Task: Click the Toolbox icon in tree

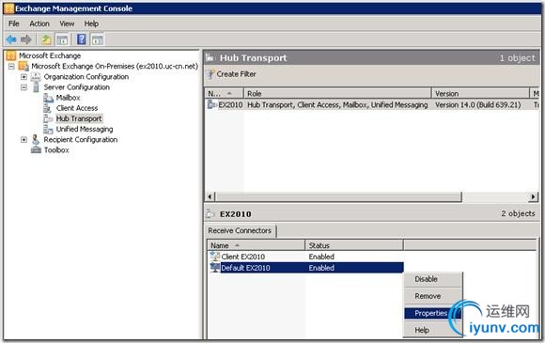Action: coord(36,150)
